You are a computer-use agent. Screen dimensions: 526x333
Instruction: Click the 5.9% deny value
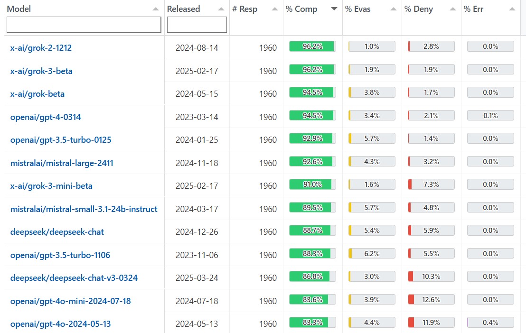click(x=431, y=231)
